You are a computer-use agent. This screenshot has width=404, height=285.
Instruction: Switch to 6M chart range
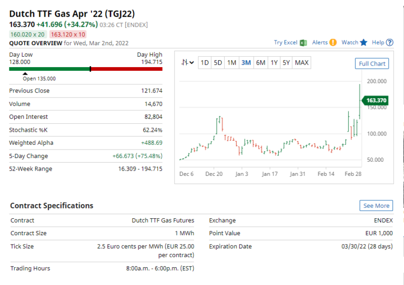[260, 63]
